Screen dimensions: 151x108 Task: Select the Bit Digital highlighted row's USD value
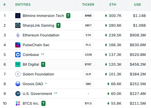pyautogui.click(x=138, y=64)
